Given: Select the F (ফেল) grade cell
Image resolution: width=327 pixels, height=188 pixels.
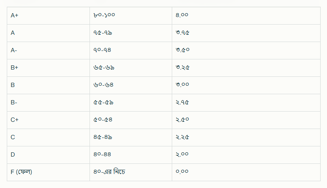Looking at the screenshot, I should coord(22,172).
